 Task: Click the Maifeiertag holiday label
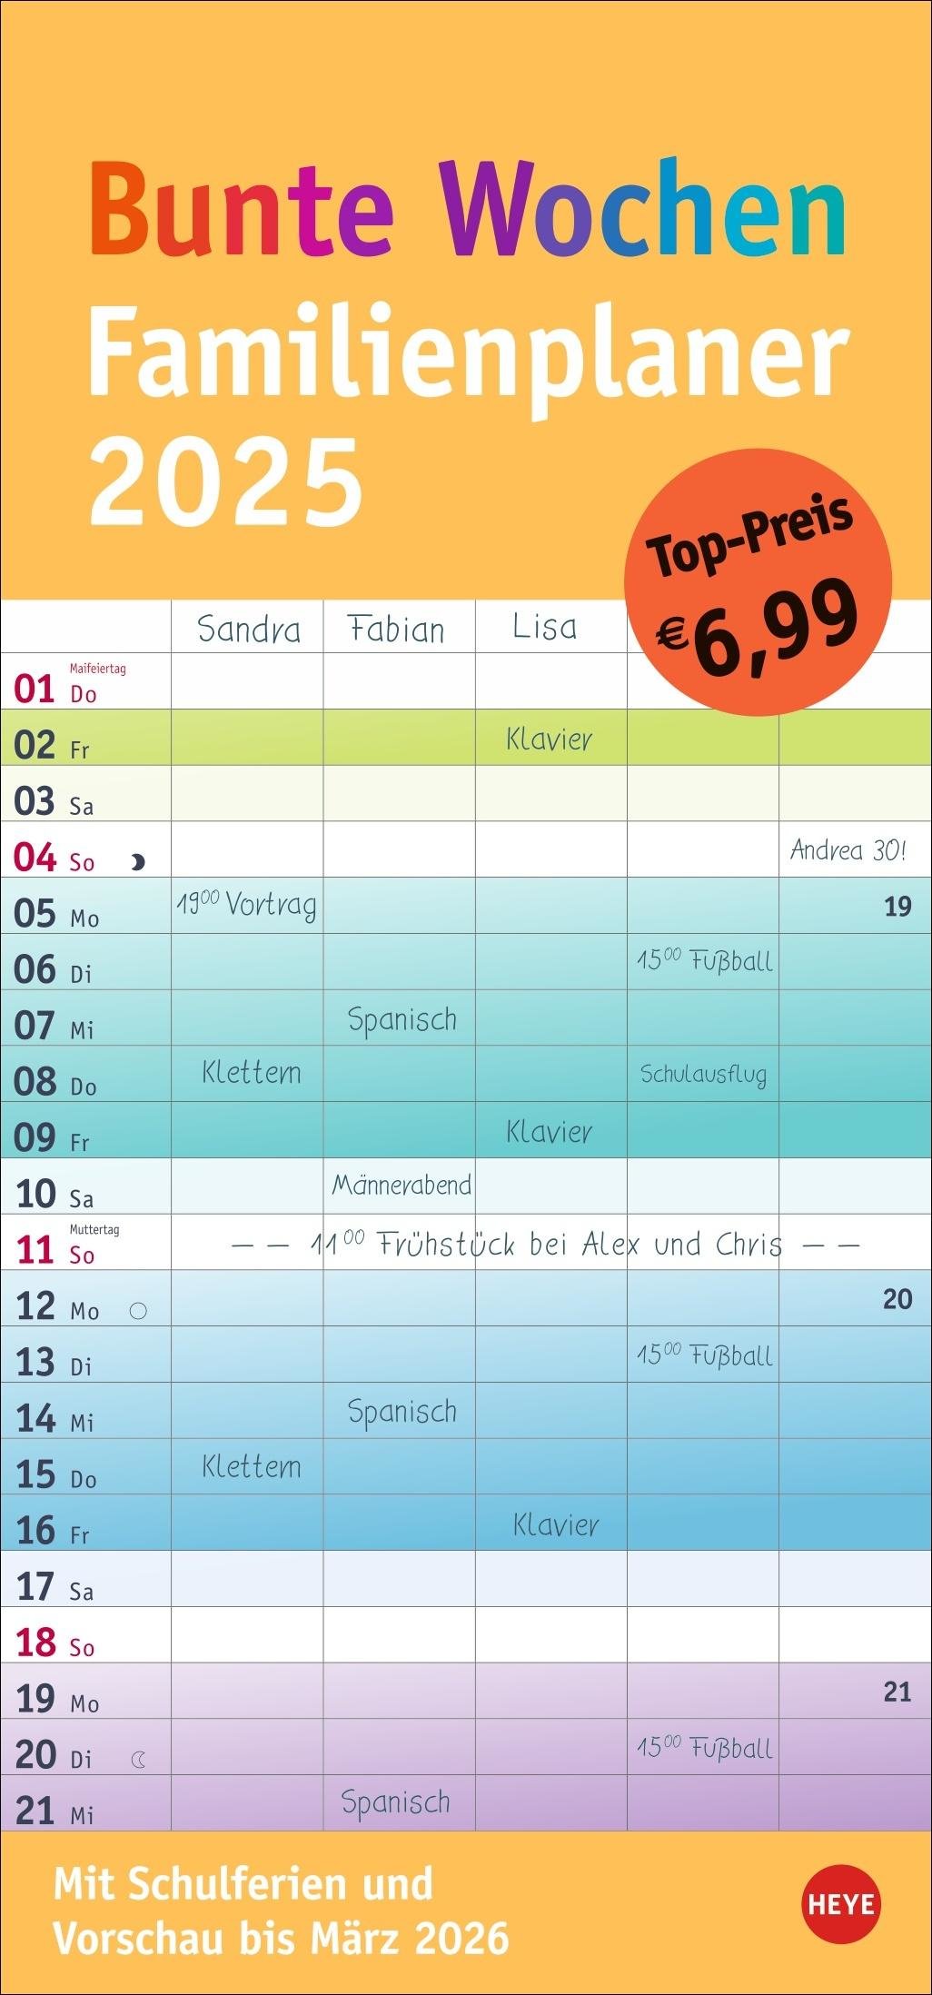[97, 669]
